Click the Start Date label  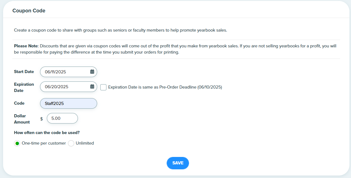24,72
